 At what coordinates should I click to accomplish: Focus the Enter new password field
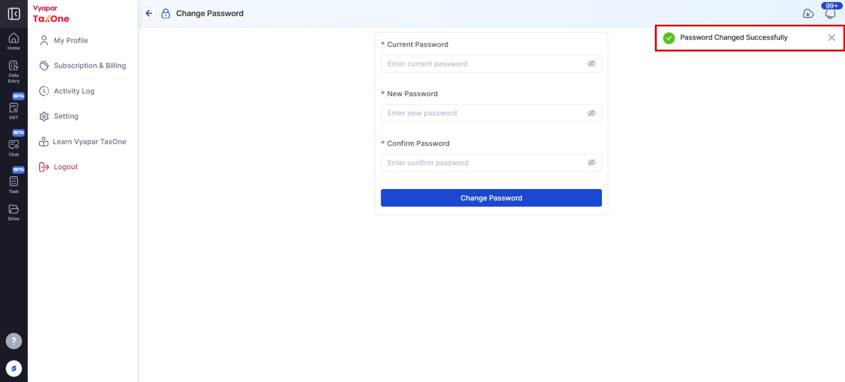491,113
